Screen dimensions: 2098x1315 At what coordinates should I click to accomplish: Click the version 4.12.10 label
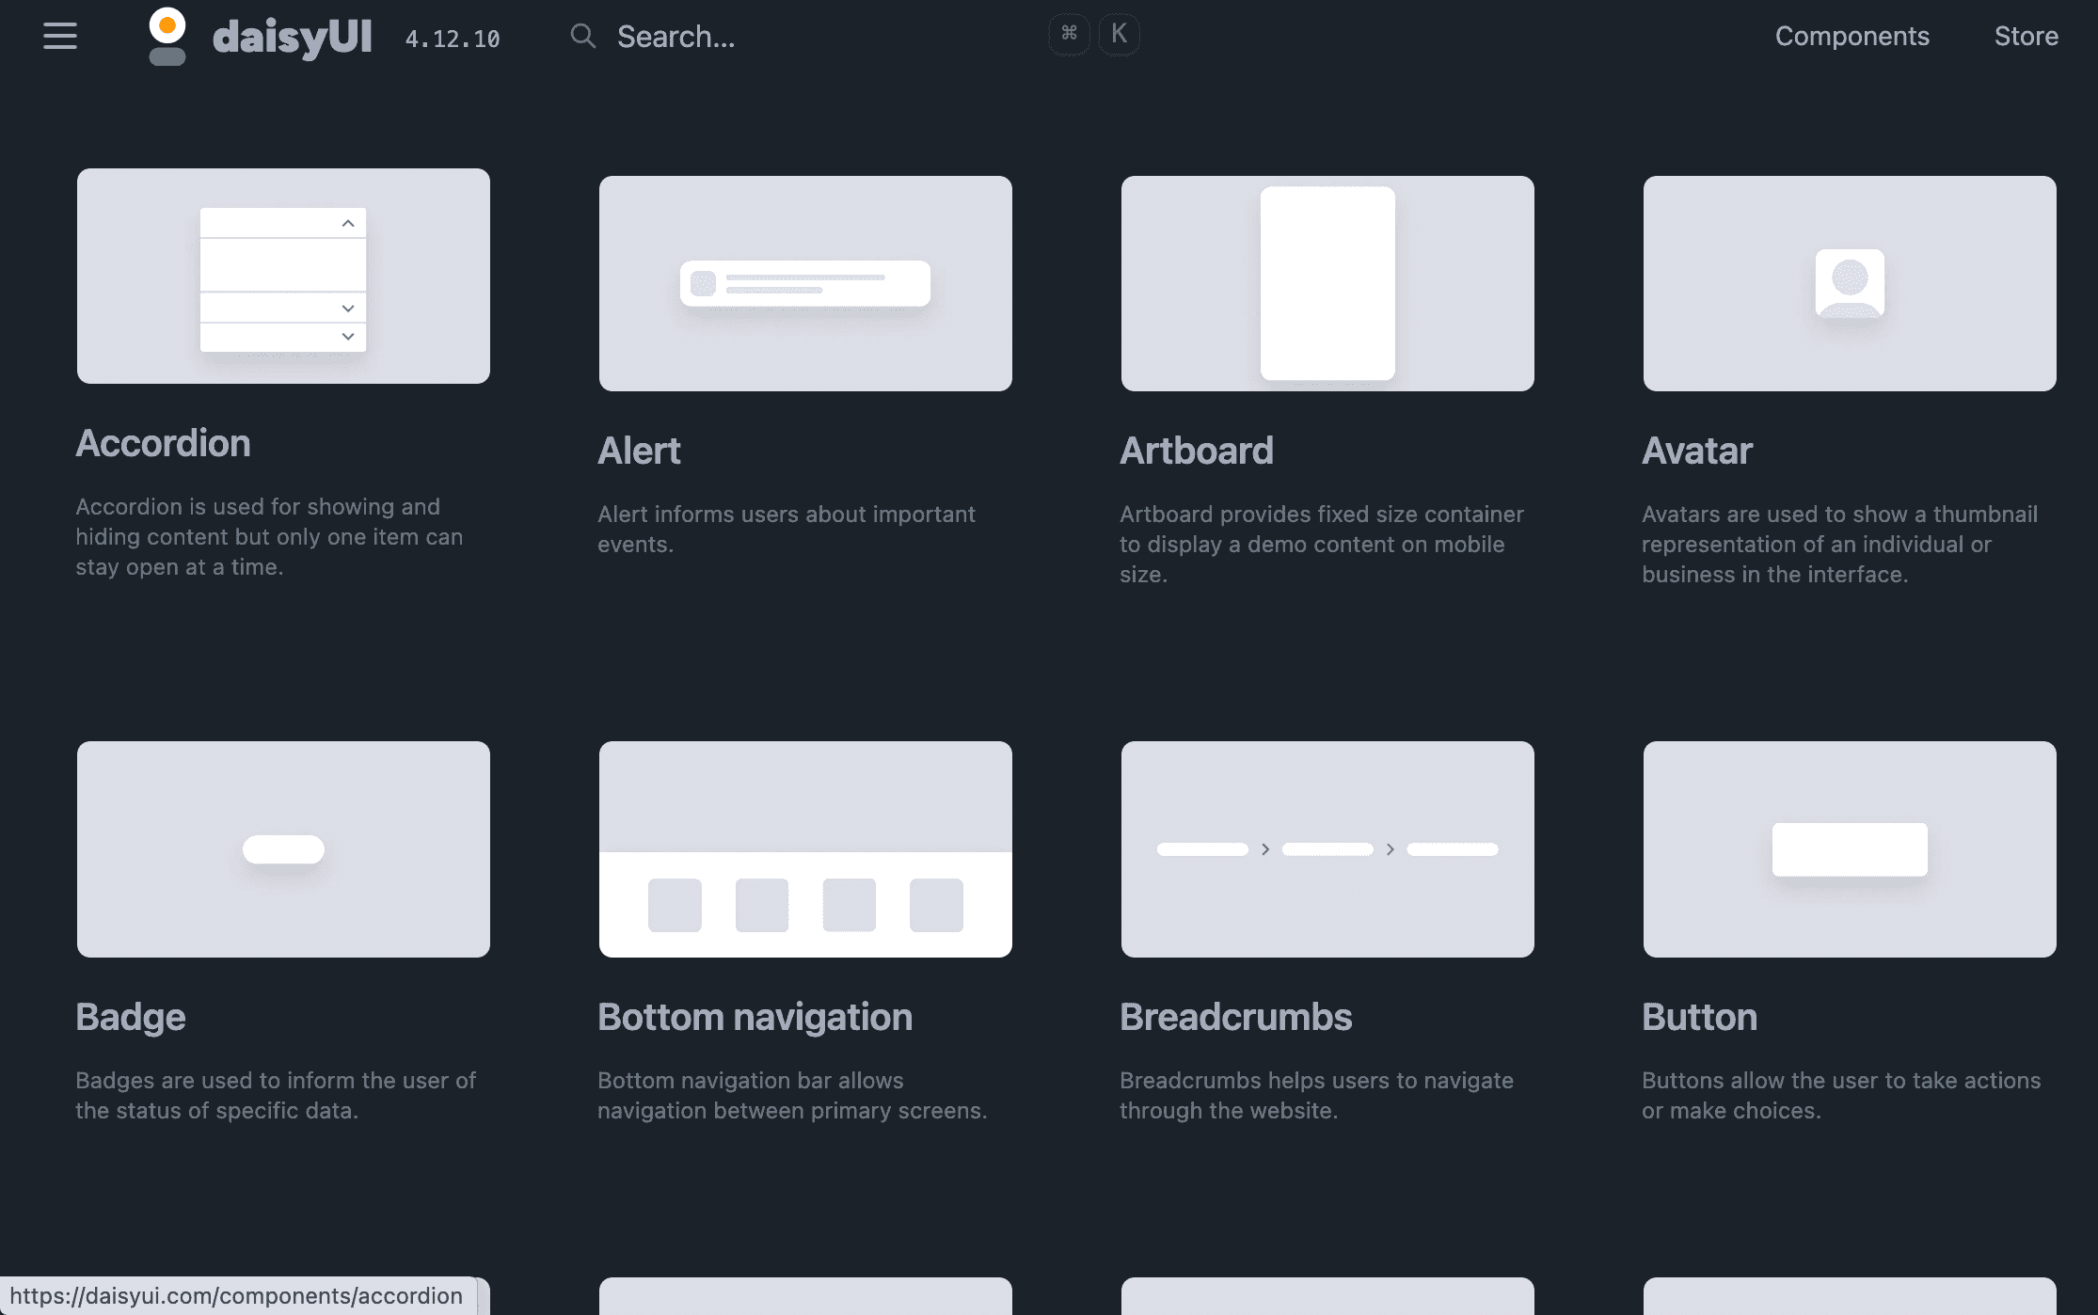click(453, 40)
